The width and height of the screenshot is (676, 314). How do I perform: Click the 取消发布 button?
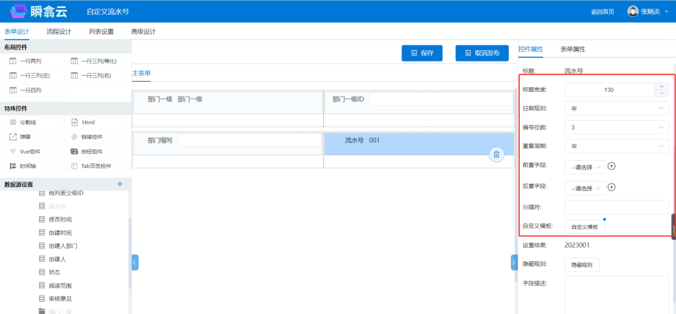click(x=481, y=53)
